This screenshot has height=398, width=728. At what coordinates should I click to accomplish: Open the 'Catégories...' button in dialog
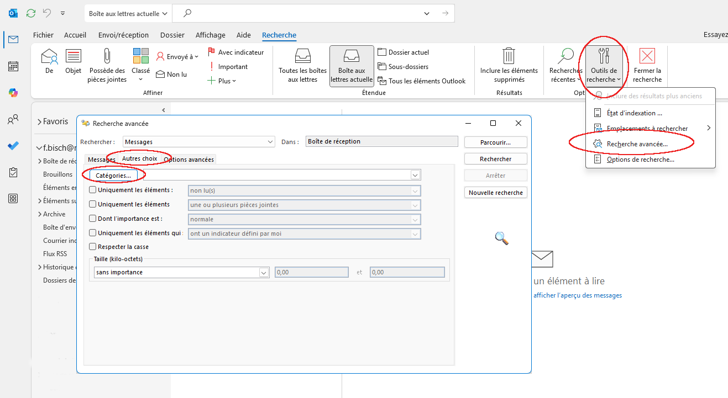click(x=113, y=175)
